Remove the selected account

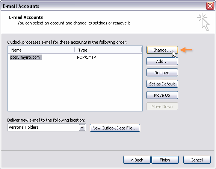coord(162,73)
